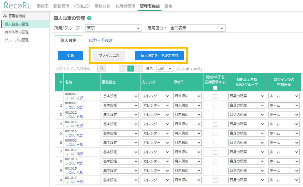This screenshot has height=187, width=303.
Task: Open the レコル 十郎 user link
Action: (x=74, y=182)
